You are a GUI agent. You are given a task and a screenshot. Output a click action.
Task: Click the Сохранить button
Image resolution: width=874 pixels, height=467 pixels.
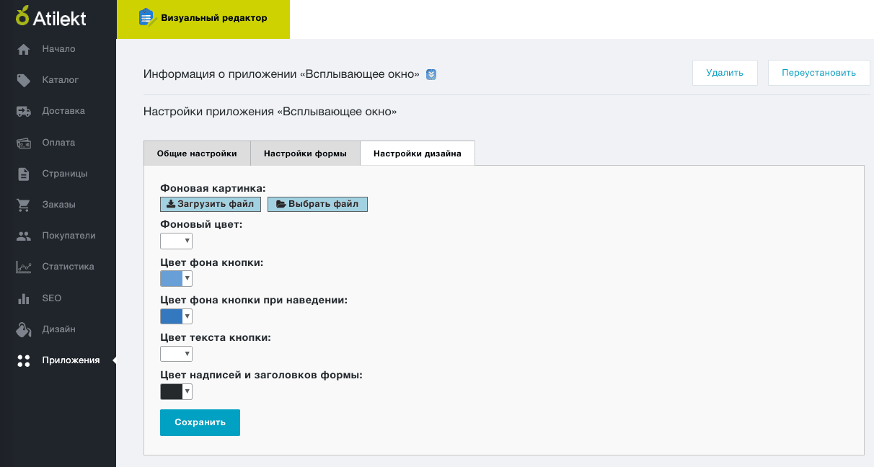[200, 422]
